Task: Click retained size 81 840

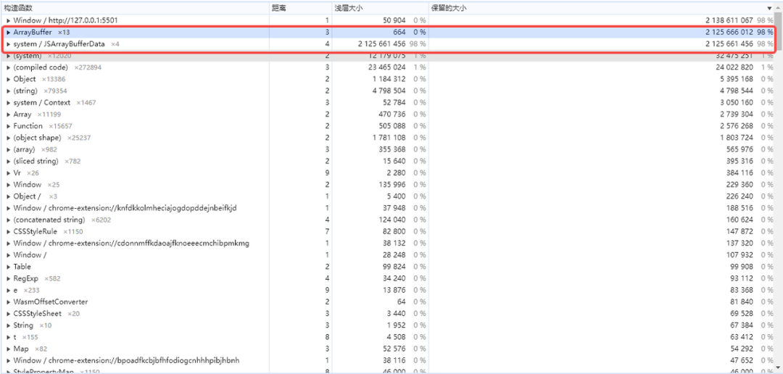Action: click(x=742, y=302)
